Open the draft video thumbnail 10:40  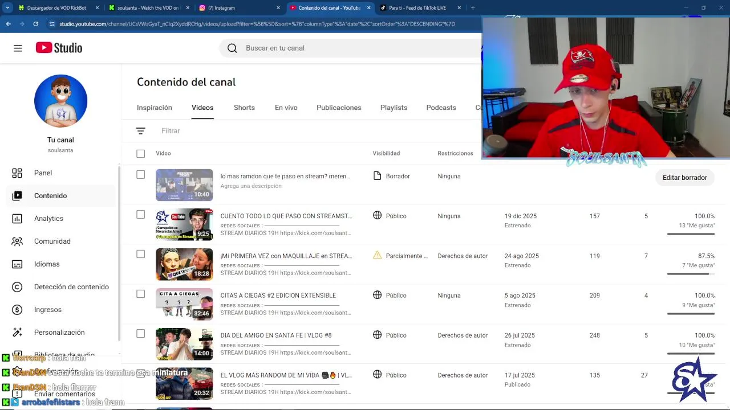184,185
